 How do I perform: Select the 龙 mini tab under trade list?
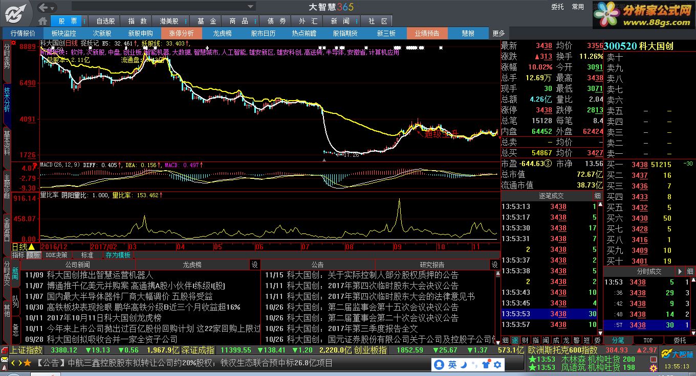[566, 340]
